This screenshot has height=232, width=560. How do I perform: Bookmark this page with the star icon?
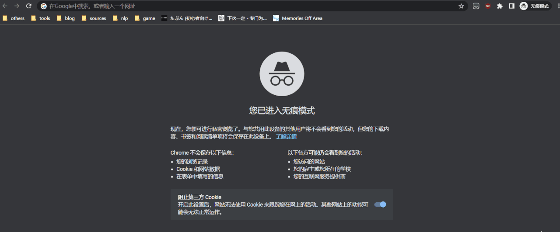(461, 6)
